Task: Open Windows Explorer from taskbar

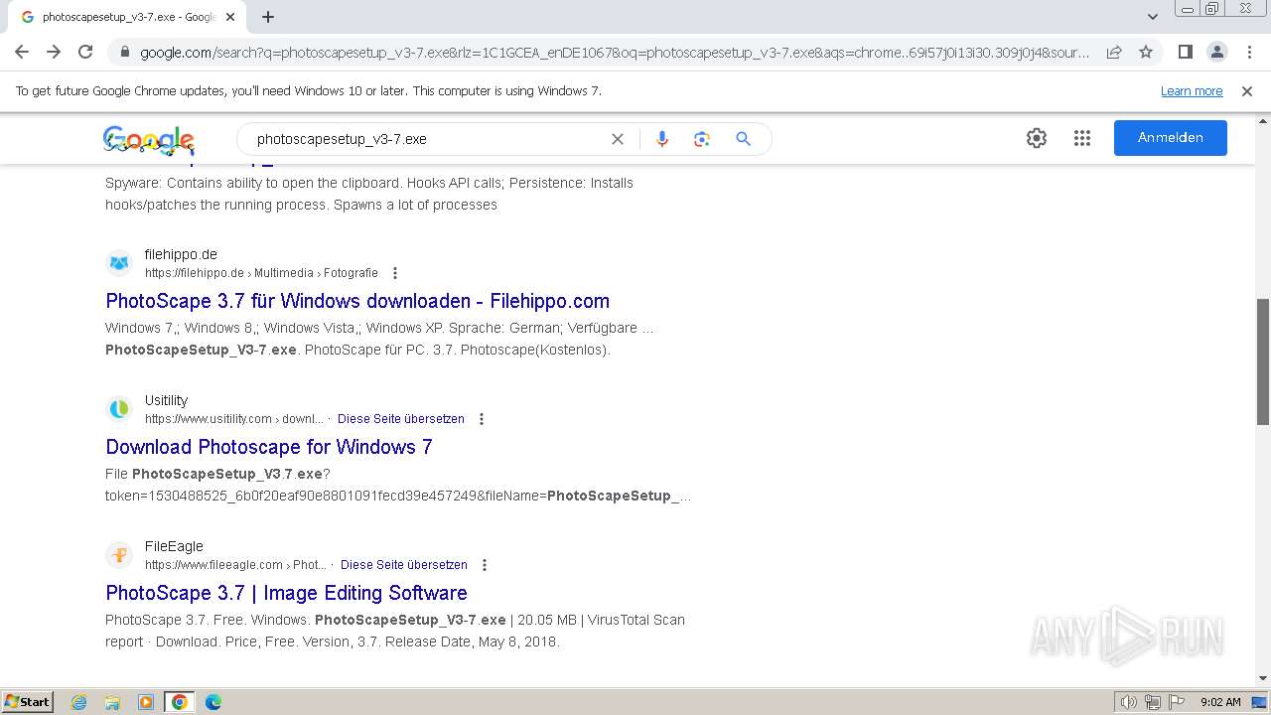Action: point(112,702)
